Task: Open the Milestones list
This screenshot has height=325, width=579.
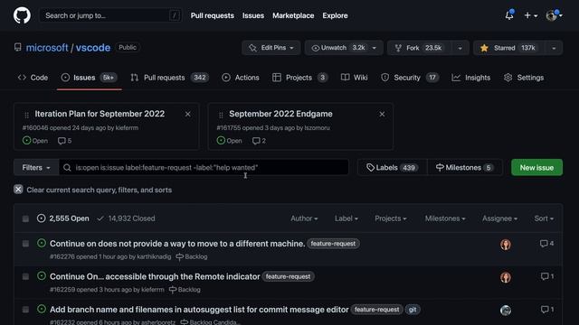Action: (x=465, y=168)
